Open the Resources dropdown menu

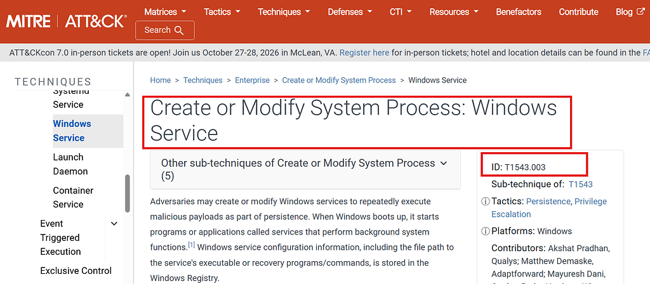454,11
